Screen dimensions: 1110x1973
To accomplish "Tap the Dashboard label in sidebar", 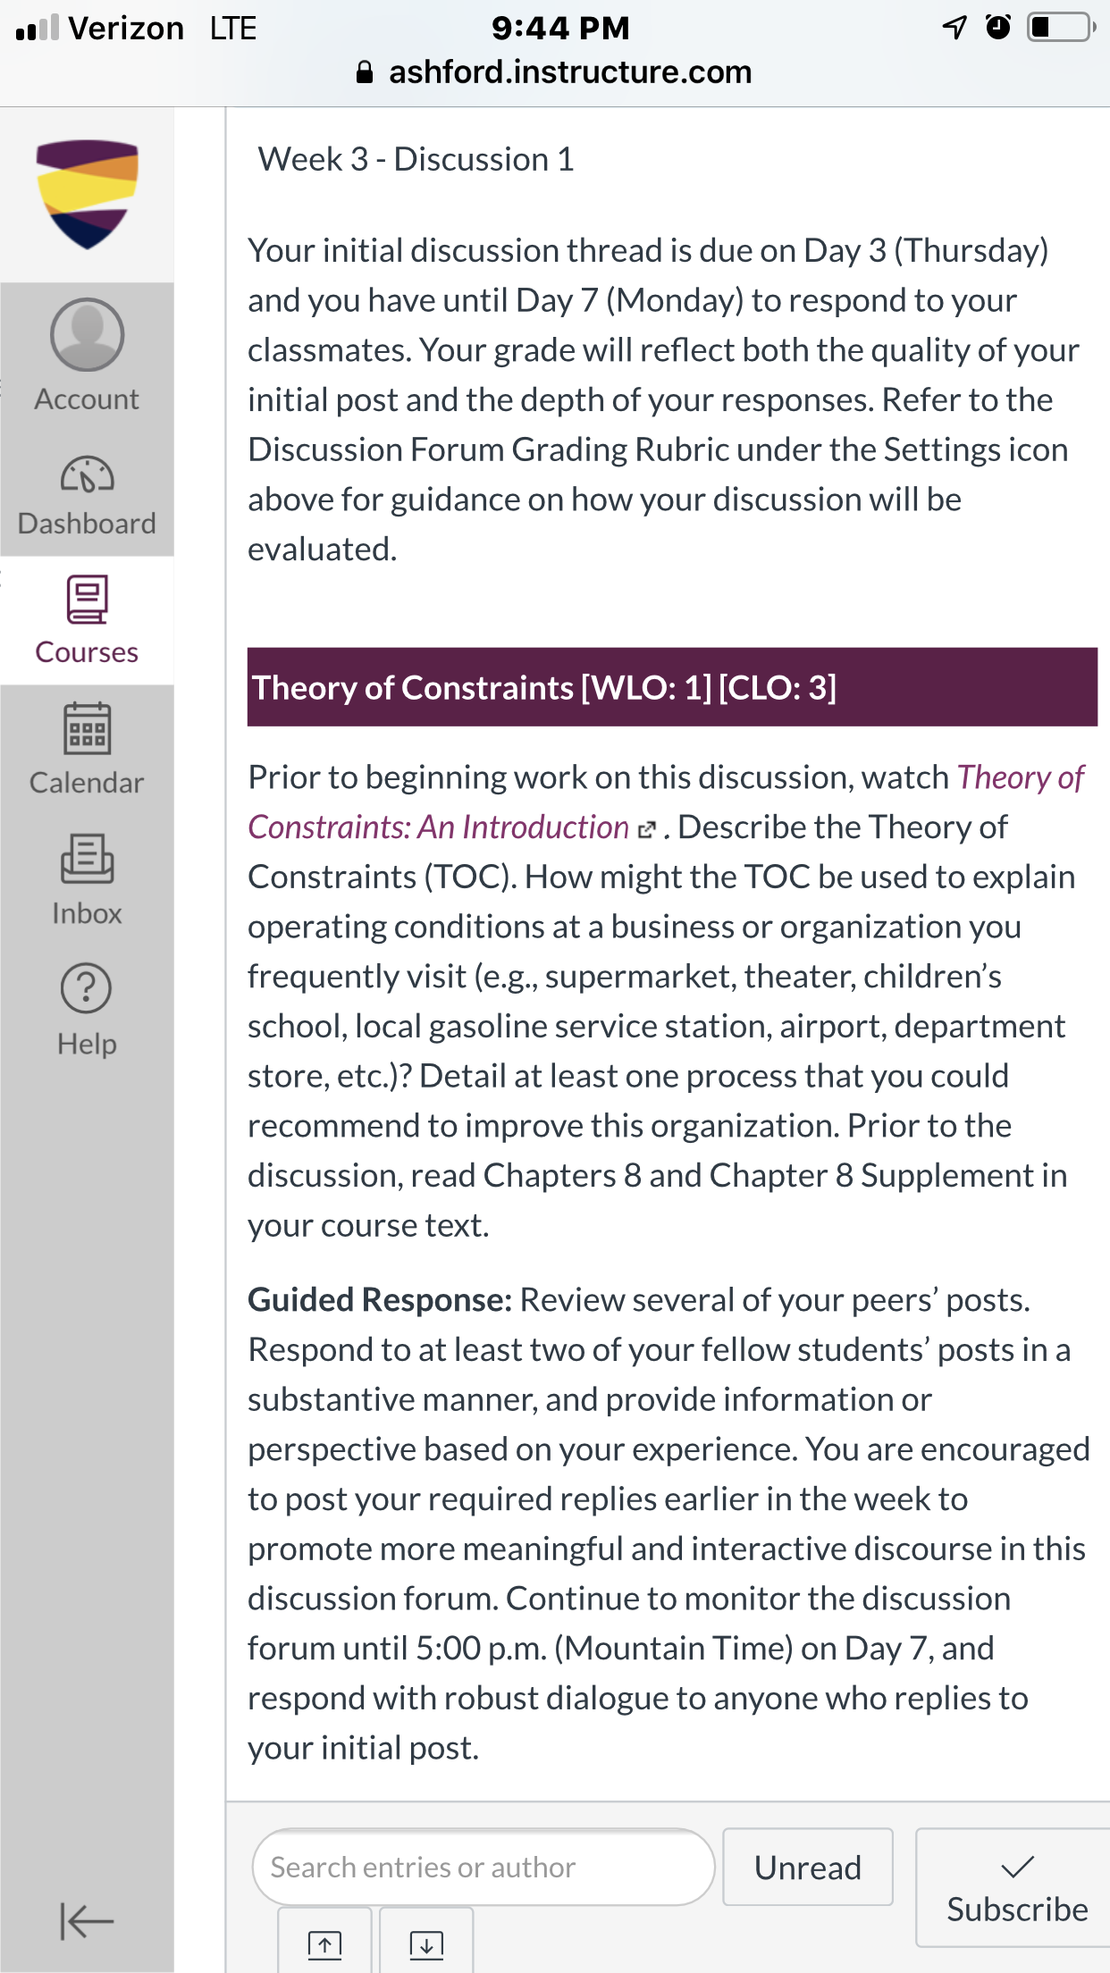I will click(87, 524).
